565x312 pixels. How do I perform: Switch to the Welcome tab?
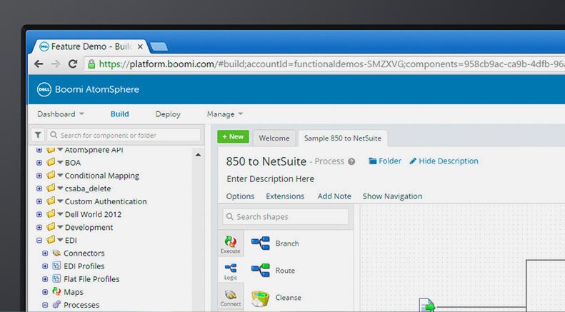click(274, 139)
